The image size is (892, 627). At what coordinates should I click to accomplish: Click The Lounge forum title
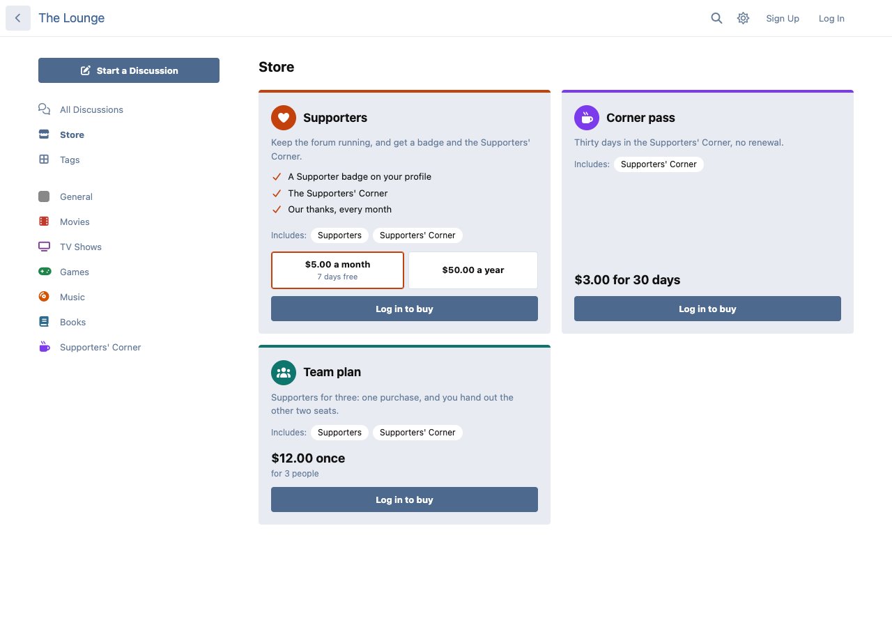click(x=72, y=18)
